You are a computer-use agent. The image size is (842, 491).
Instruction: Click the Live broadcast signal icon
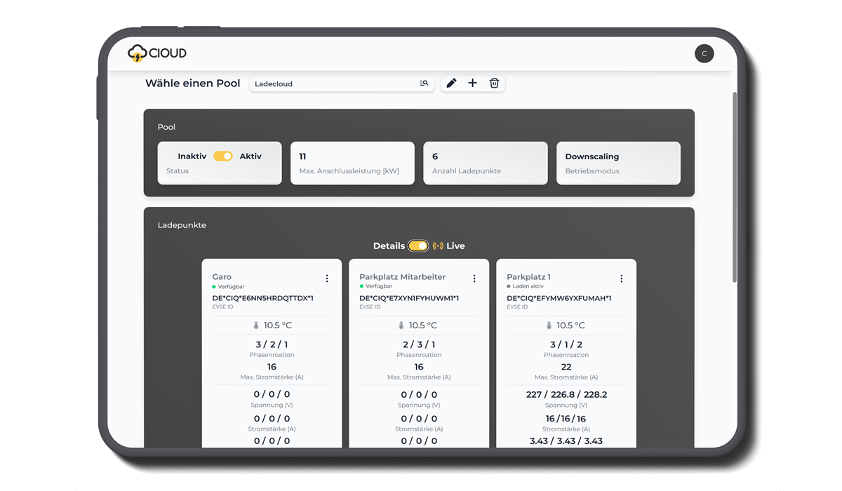[438, 246]
